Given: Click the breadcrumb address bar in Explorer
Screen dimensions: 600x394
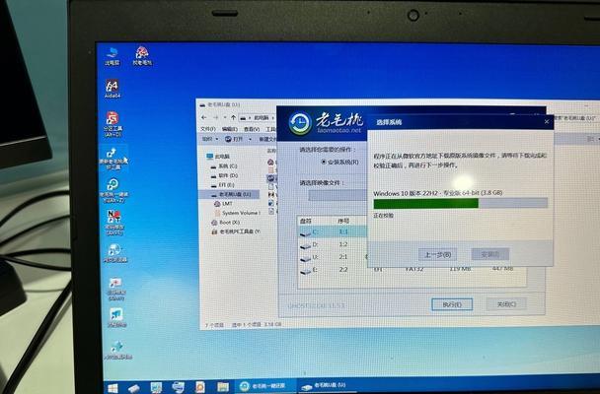Looking at the screenshot, I should (258, 118).
